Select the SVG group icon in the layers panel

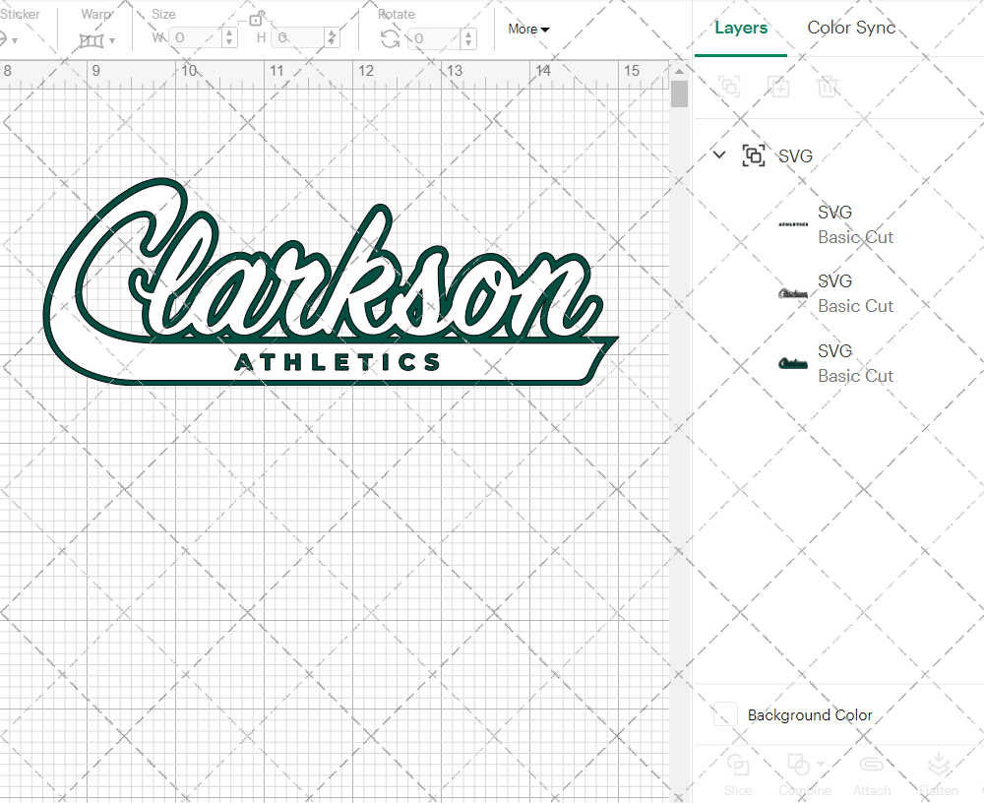pyautogui.click(x=754, y=154)
